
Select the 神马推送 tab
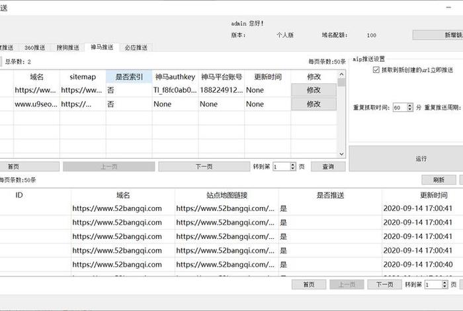[x=102, y=47]
